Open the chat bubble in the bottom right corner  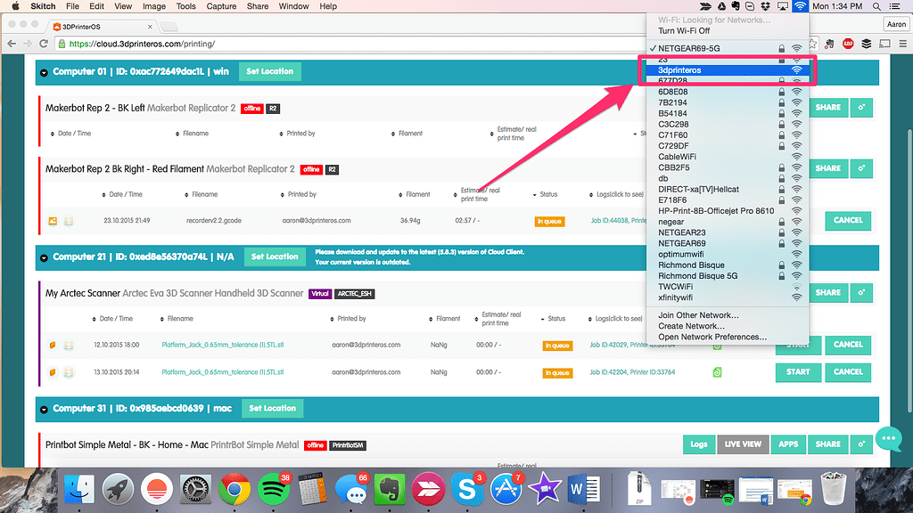pyautogui.click(x=888, y=439)
